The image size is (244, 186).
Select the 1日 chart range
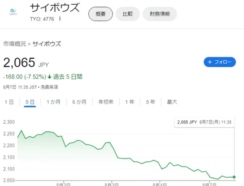[x=9, y=102]
